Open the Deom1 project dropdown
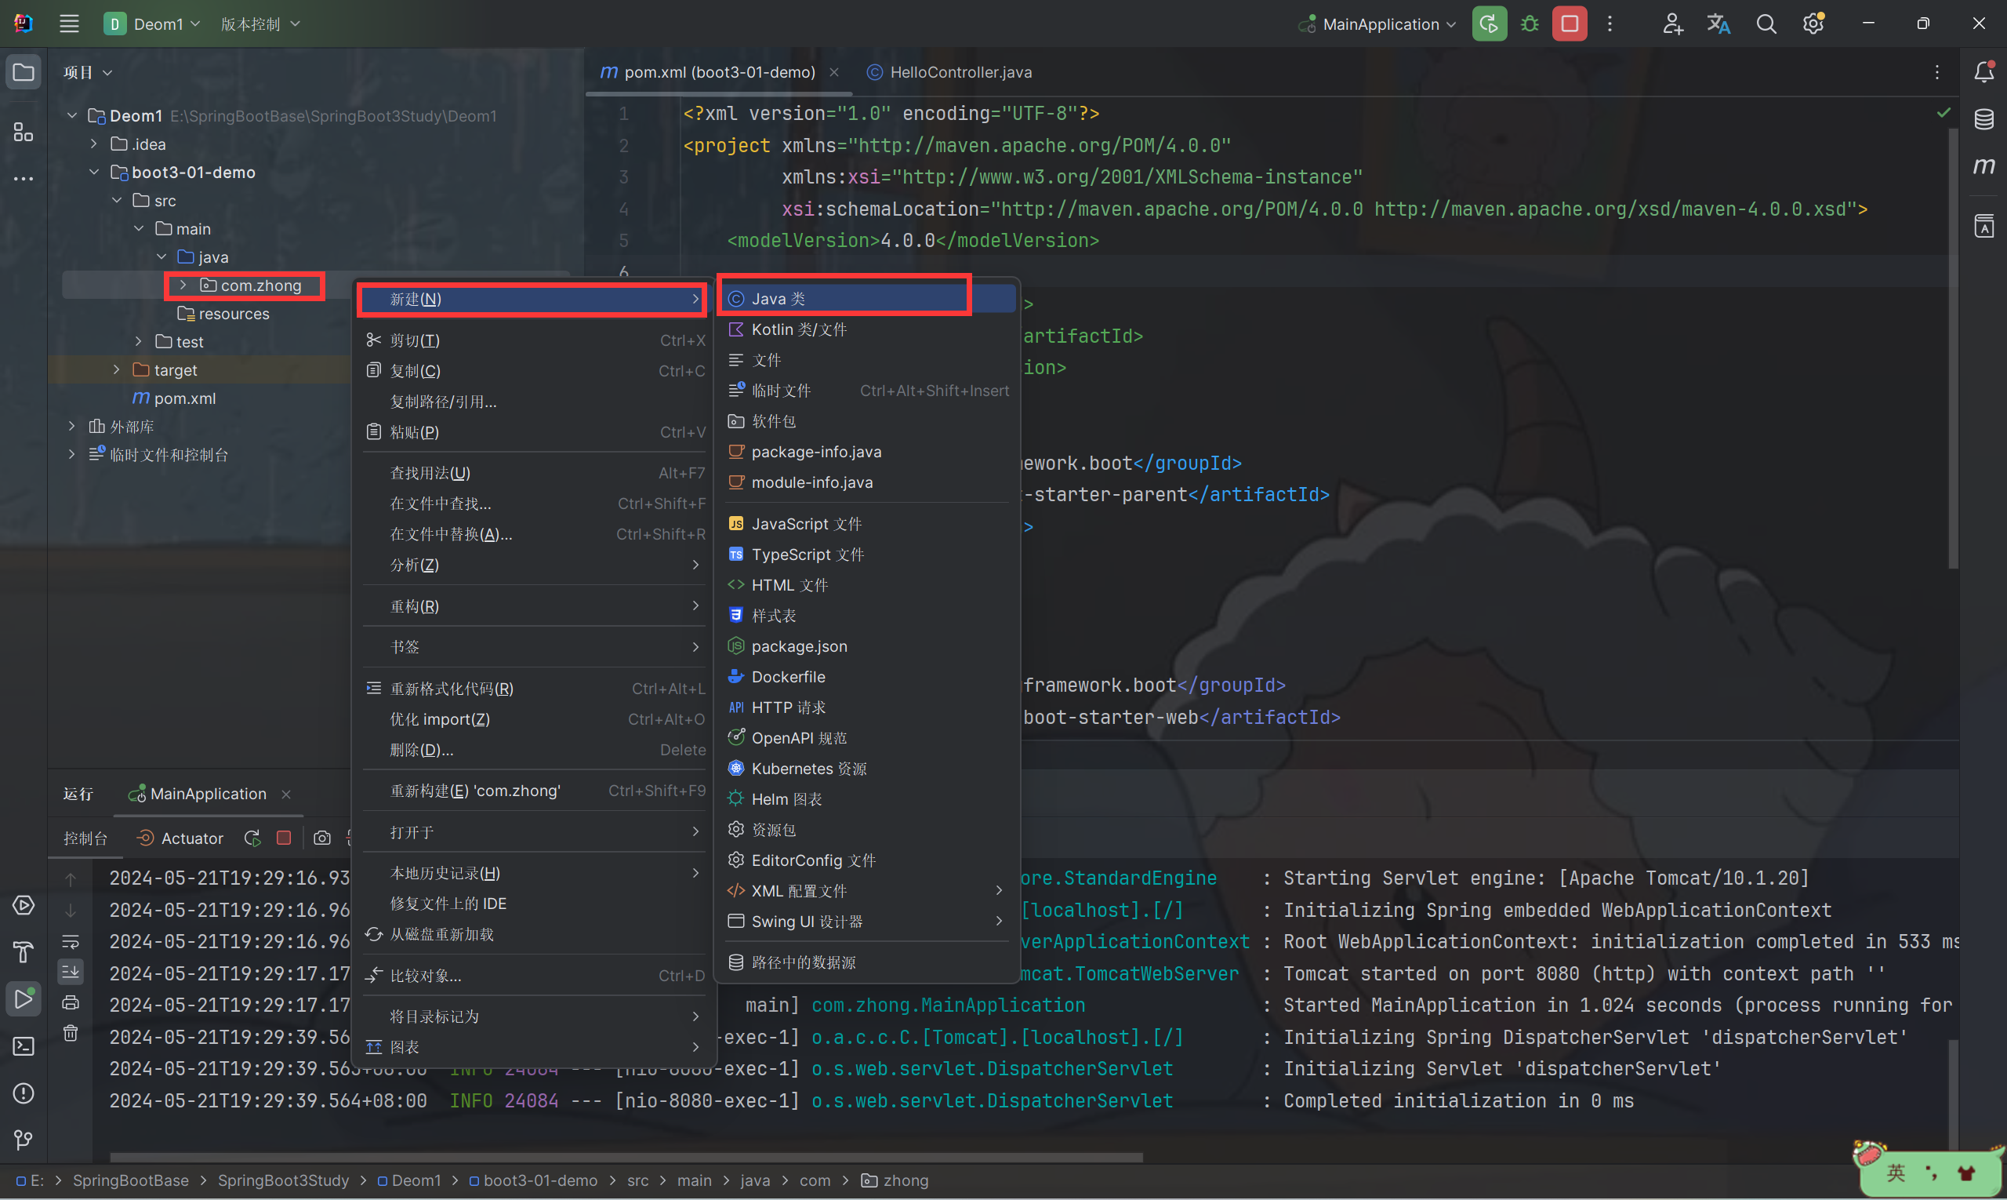The width and height of the screenshot is (2007, 1200). (x=152, y=24)
